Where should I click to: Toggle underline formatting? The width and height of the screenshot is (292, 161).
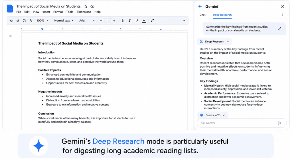(137, 21)
